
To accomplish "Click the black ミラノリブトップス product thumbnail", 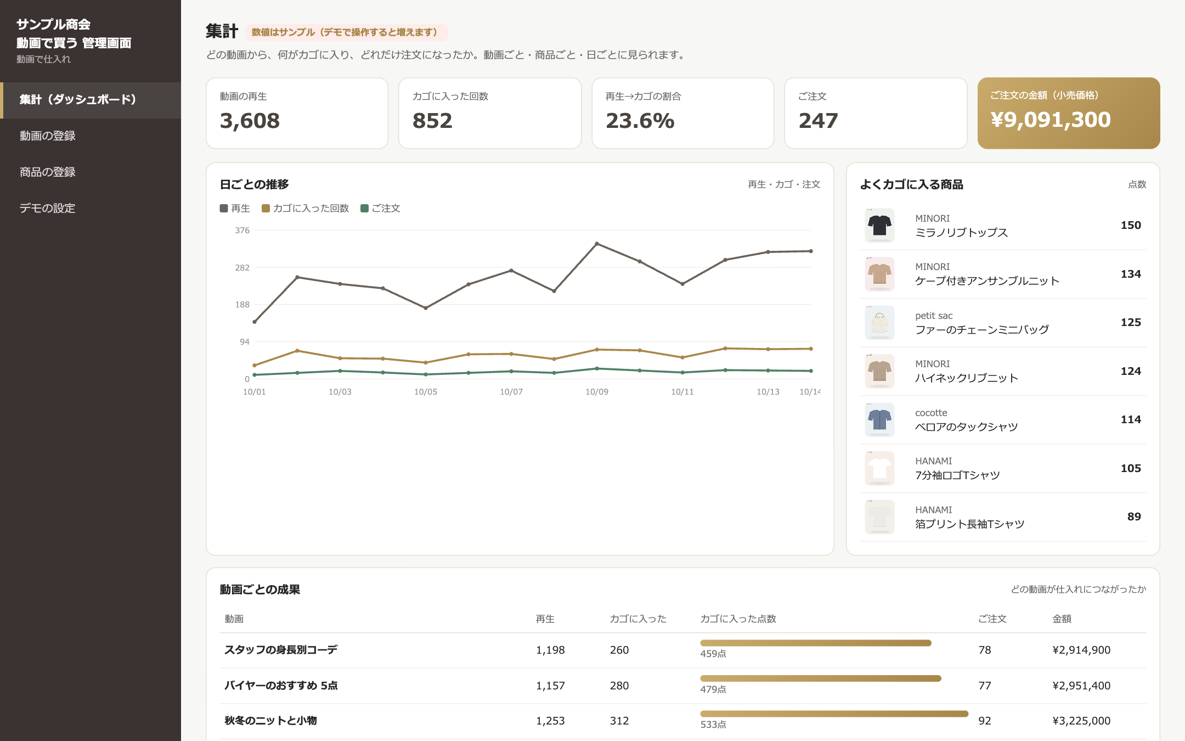I will point(879,226).
